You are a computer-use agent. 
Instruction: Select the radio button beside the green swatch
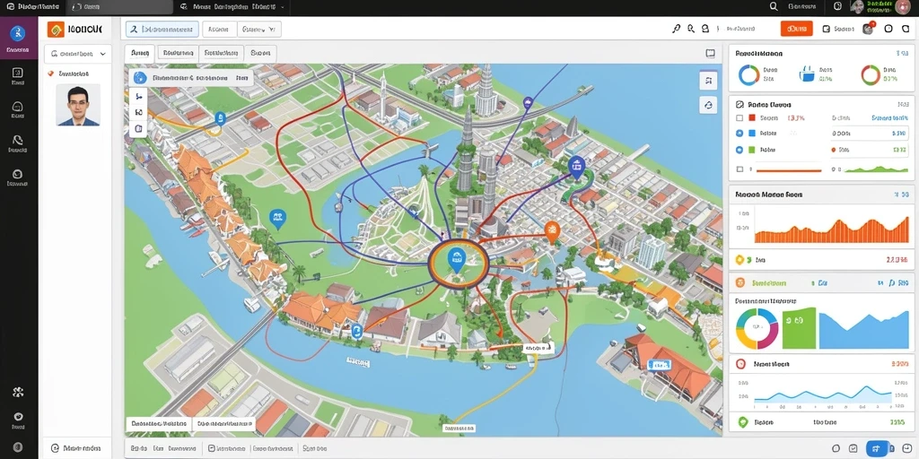[x=740, y=150]
